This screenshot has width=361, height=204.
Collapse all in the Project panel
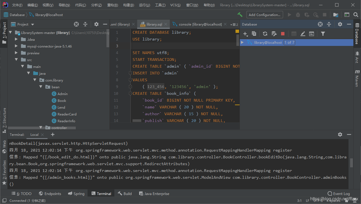tap(85, 24)
